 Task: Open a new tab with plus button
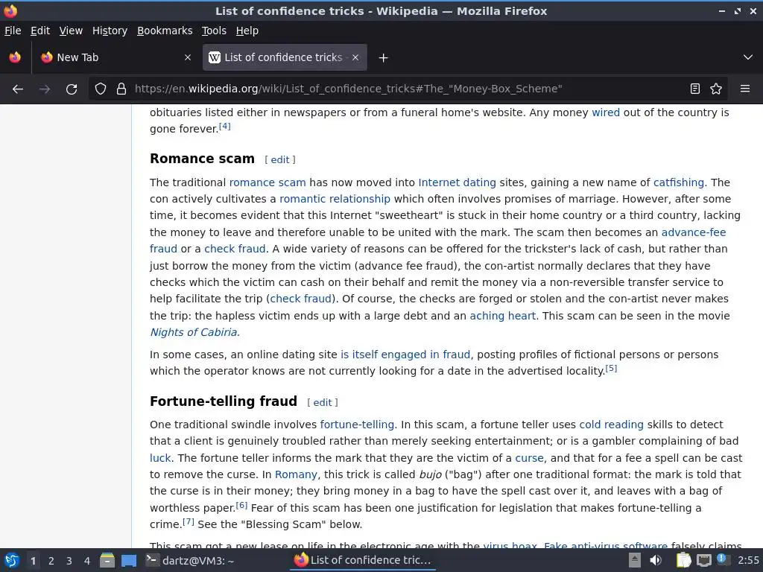pyautogui.click(x=384, y=58)
